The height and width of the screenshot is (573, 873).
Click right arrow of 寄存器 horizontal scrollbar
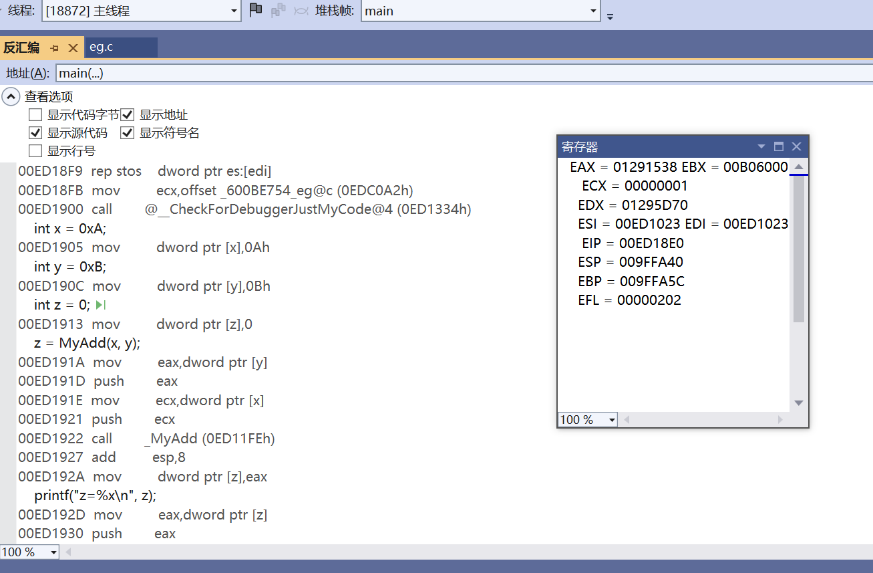pos(780,420)
